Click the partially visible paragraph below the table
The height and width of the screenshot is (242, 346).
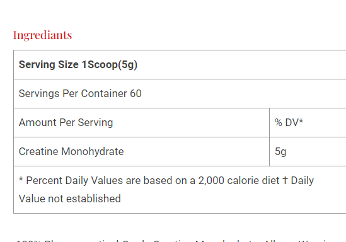click(x=180, y=241)
